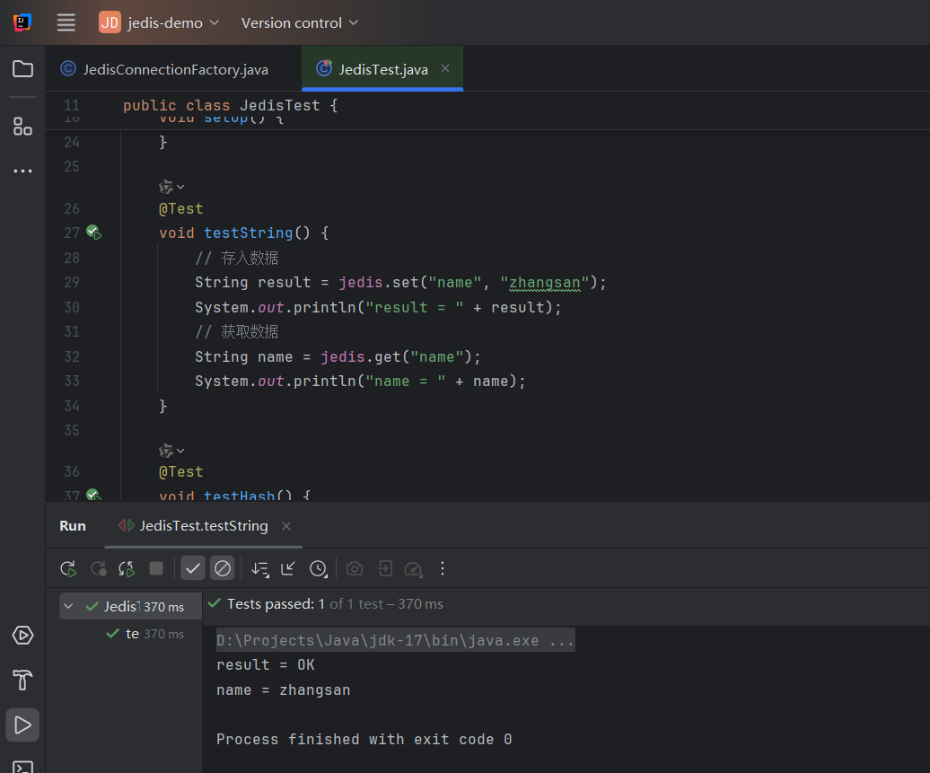Viewport: 930px width, 773px height.
Task: Run the test using the gutter icon on line 27
Action: click(93, 232)
